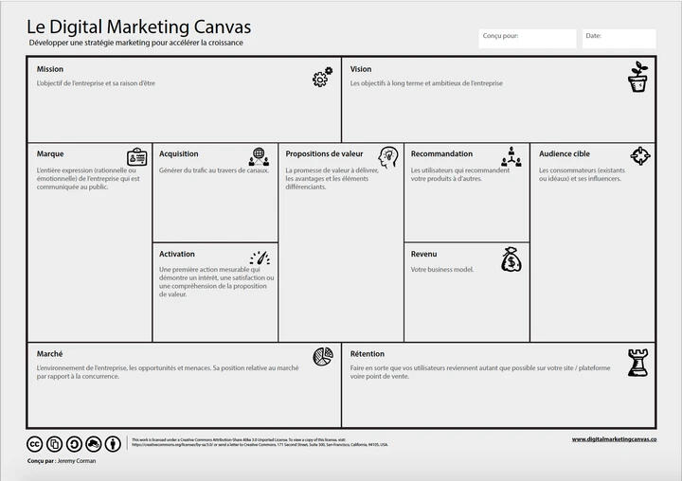Click 'Votre business model.' description text
This screenshot has width=682, height=481.
[x=442, y=270]
